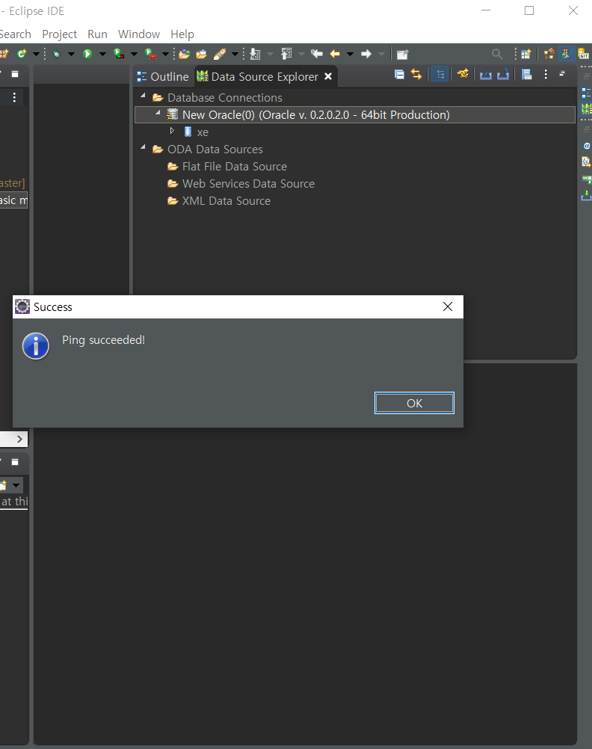Click the Declaration icon in right trim
Screen dimensions: 592x749
586,162
